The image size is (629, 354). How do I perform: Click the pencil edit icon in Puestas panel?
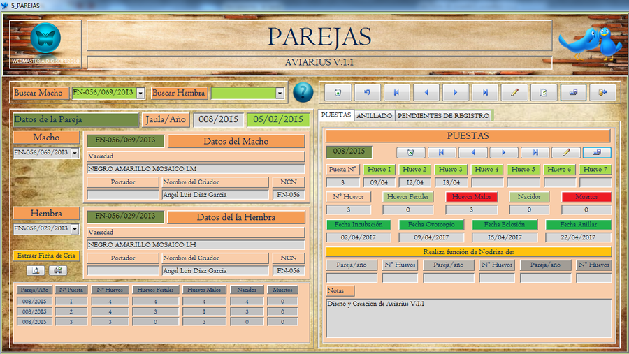click(565, 152)
